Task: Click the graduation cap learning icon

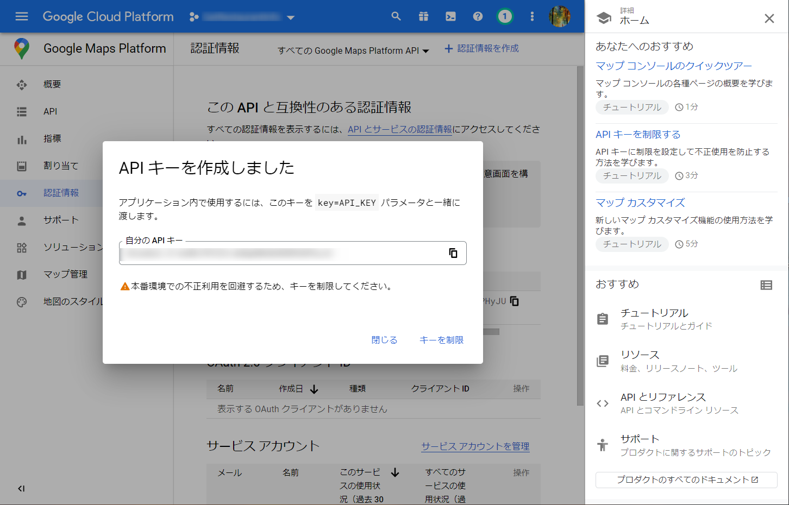Action: [604, 17]
